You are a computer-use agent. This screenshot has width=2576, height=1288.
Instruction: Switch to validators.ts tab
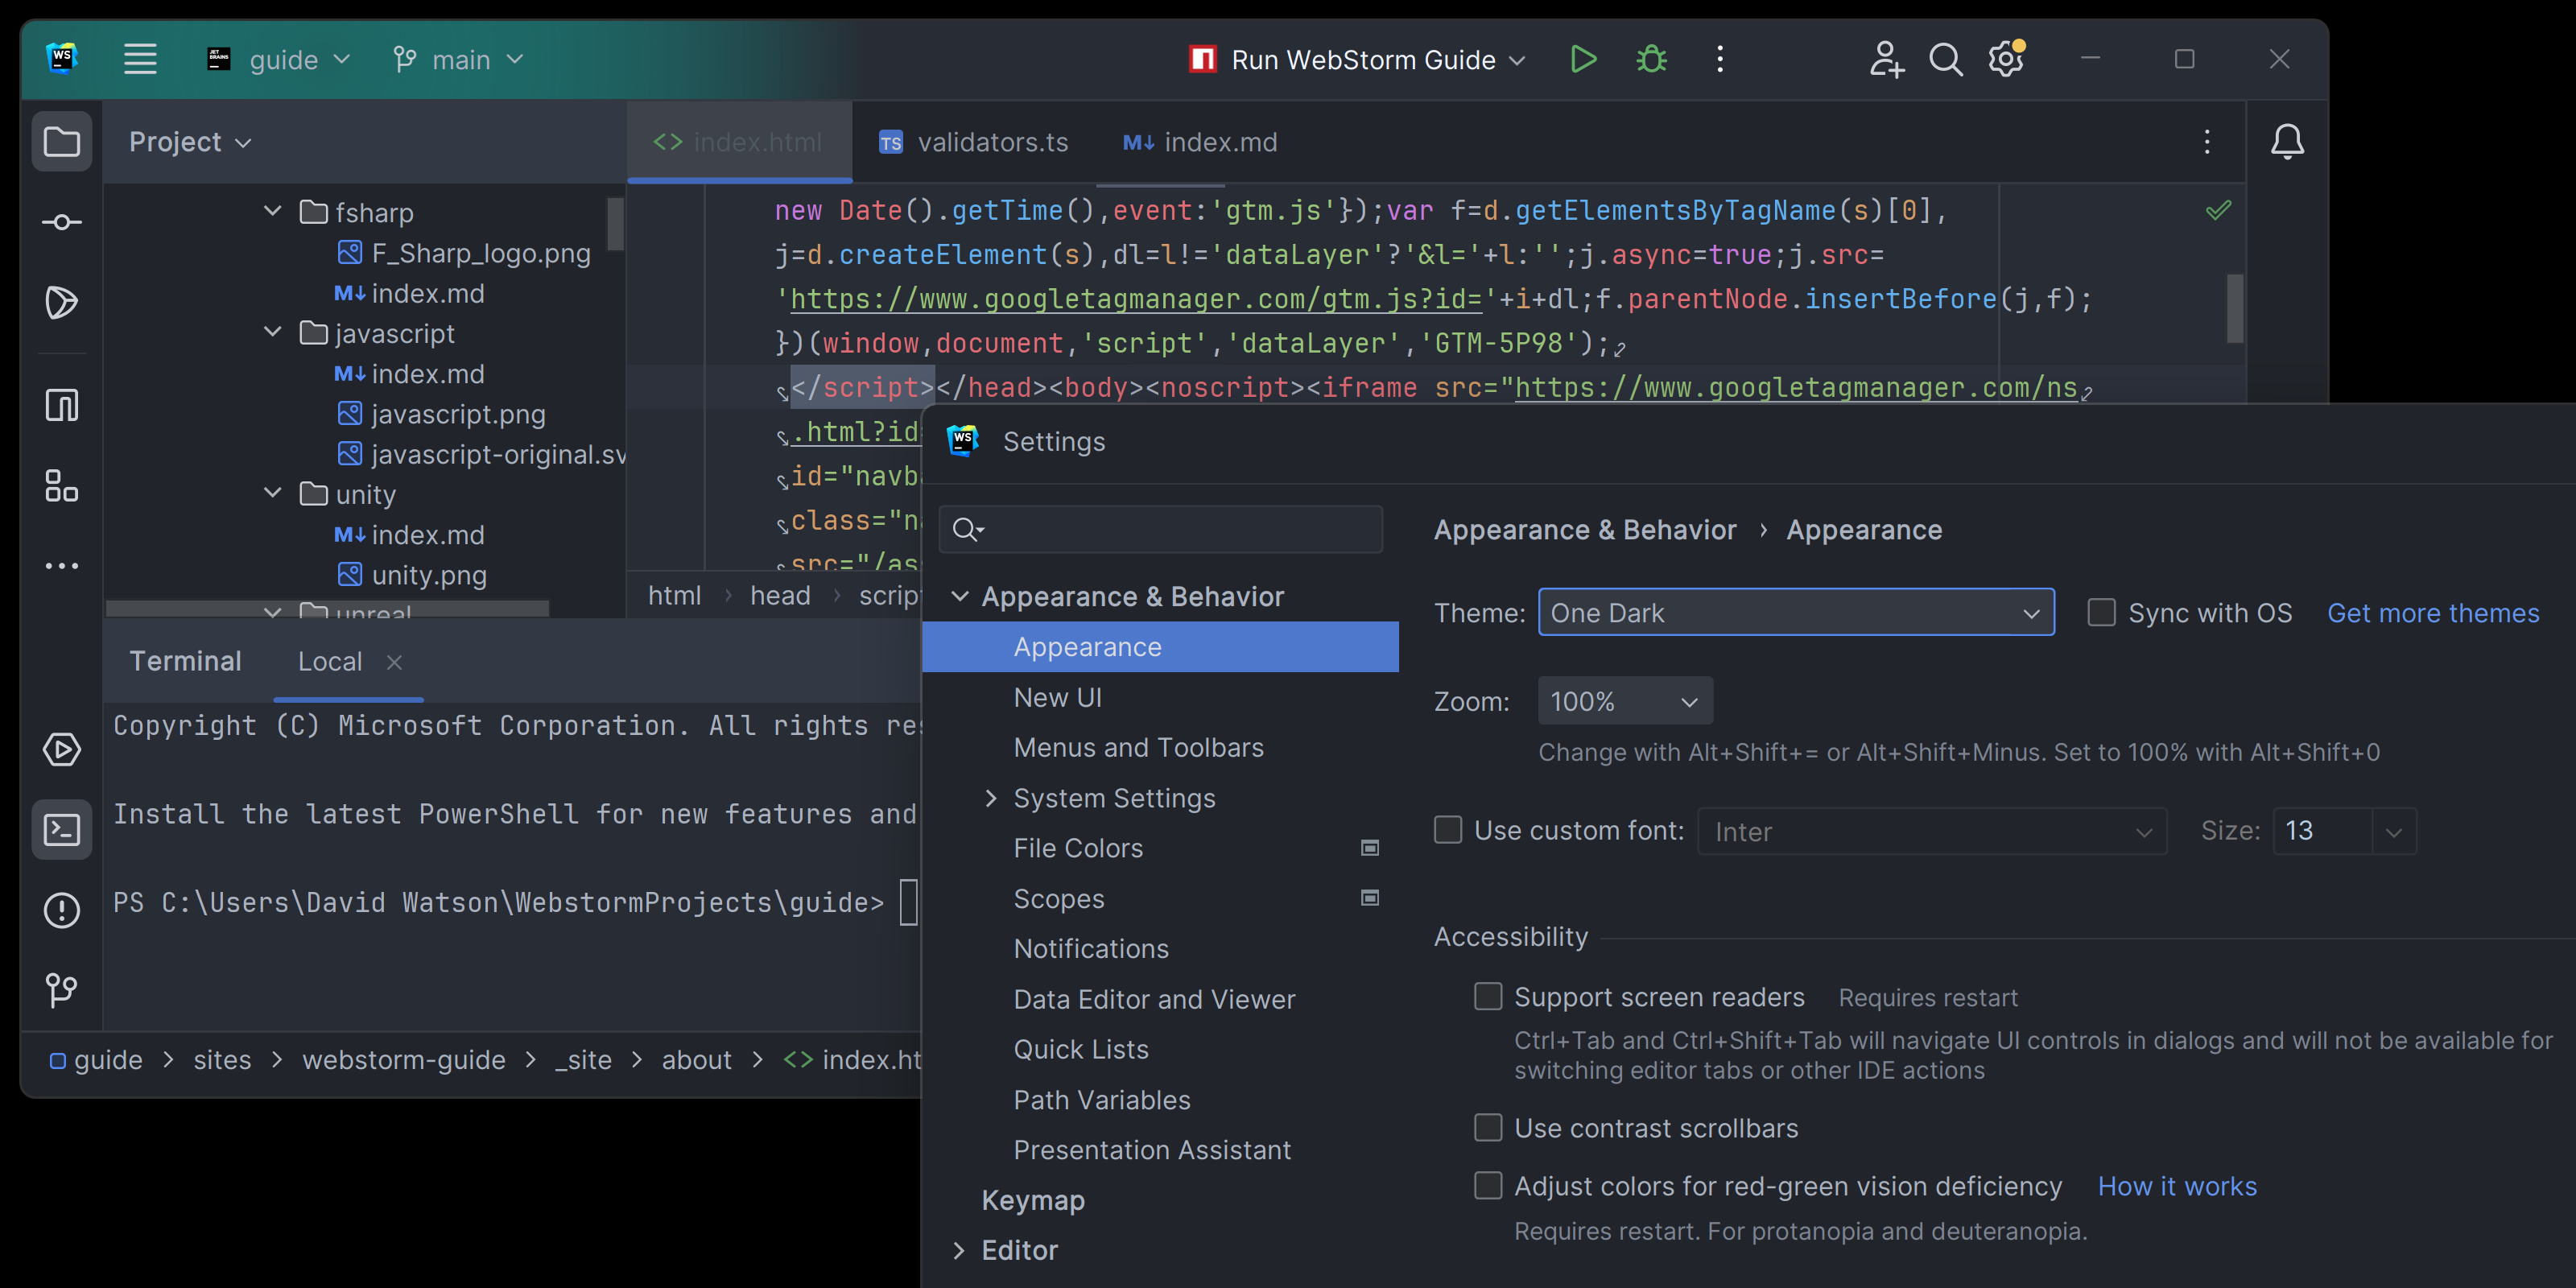point(973,142)
